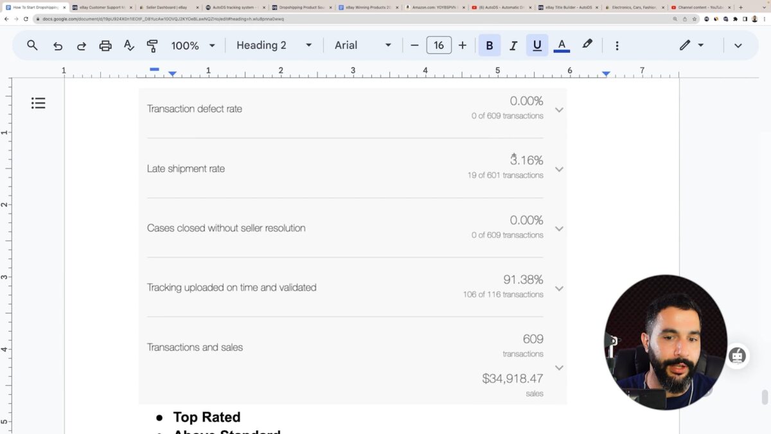
Task: Open the three-dot more options menu
Action: 617,46
